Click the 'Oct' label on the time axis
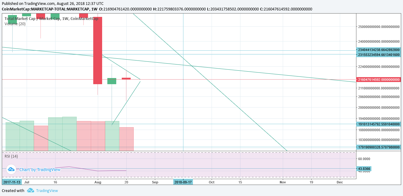The image size is (403, 196). 212,182
